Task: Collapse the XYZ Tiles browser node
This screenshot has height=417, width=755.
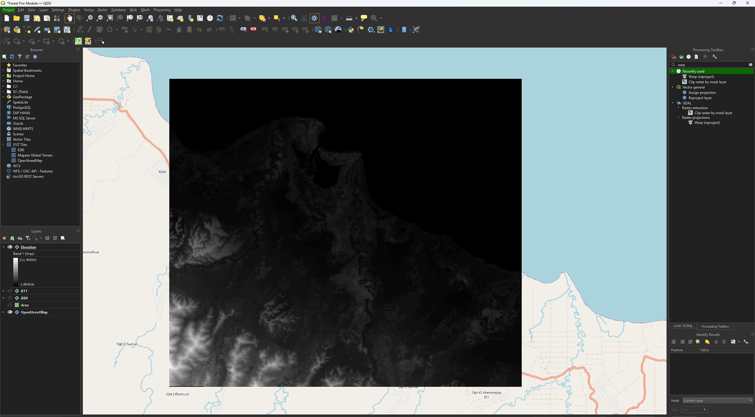Action: coord(4,145)
